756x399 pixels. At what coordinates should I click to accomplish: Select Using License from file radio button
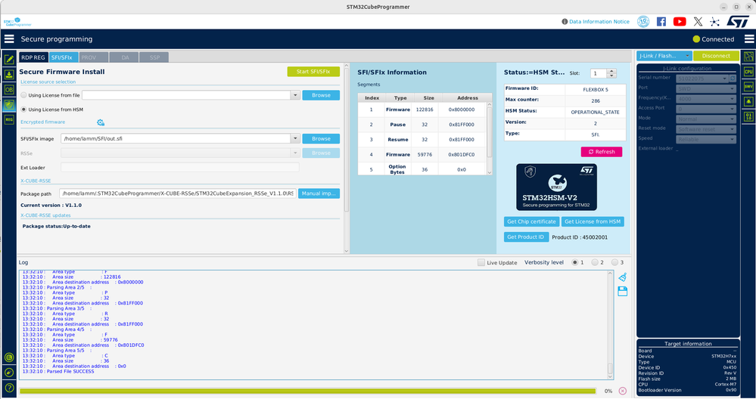click(x=23, y=95)
